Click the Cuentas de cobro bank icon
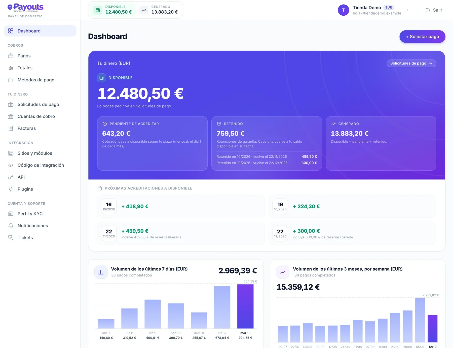This screenshot has height=348, width=453. click(11, 116)
